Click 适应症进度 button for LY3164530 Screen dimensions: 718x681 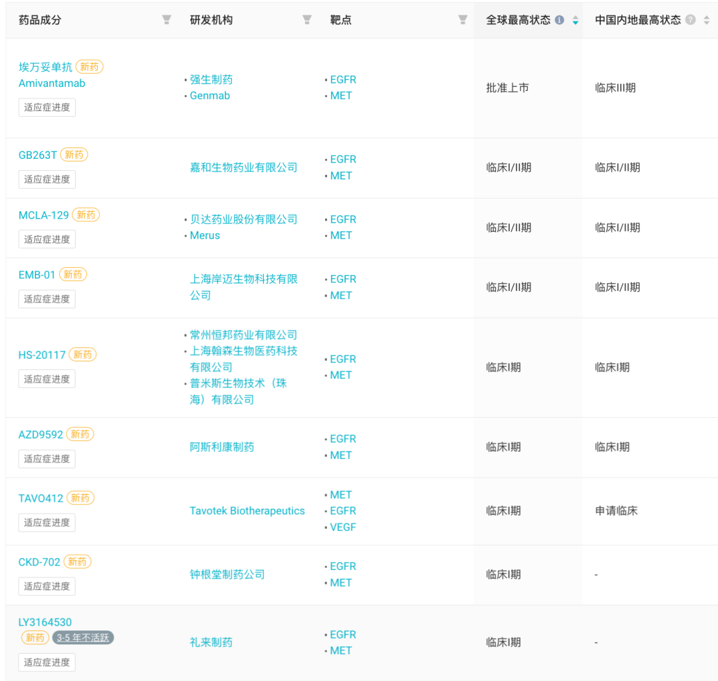[47, 662]
